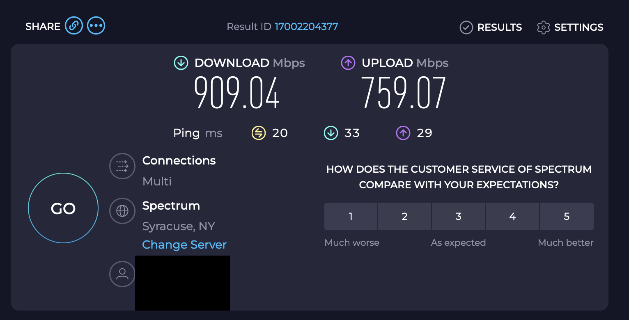The width and height of the screenshot is (629, 320).
Task: Click the yellow idle ping icon
Action: coord(259,133)
